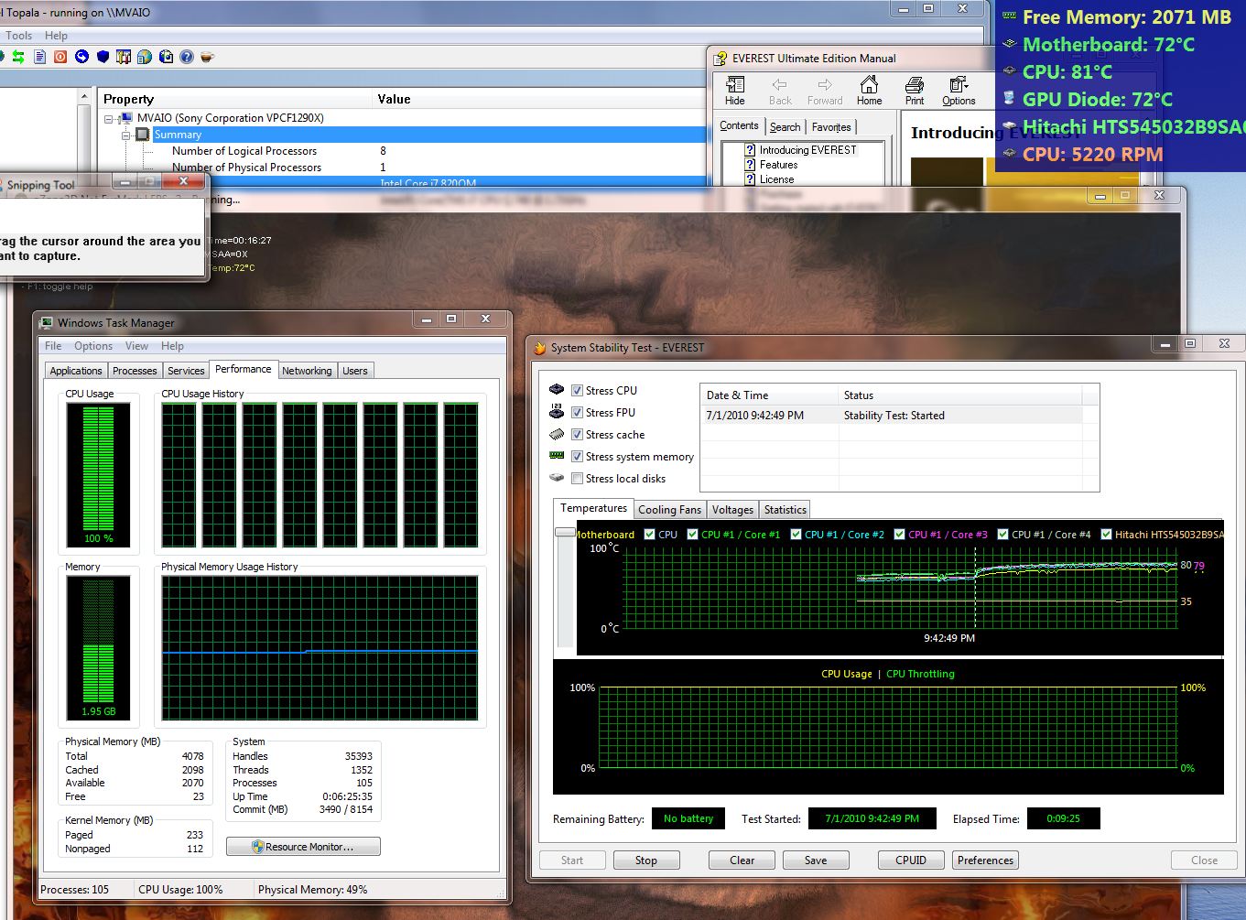
Task: Open the Statistics tab in Stability Test
Action: click(x=786, y=510)
